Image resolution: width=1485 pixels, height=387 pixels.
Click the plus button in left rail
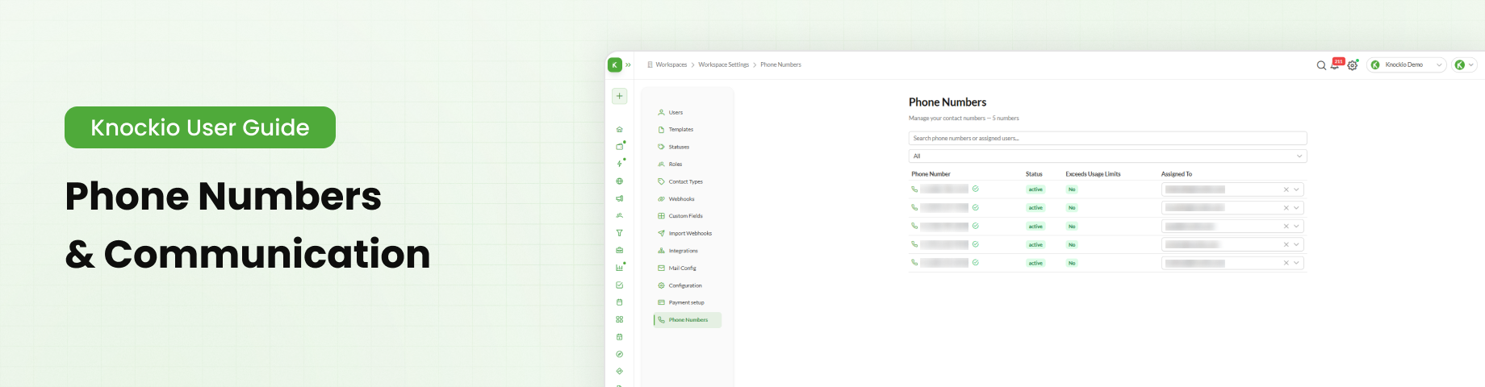pos(620,96)
